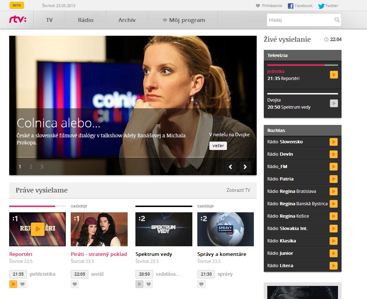Screen dimensions: 367x299
Task: Start the Rádio Klasika stream
Action: click(x=333, y=241)
